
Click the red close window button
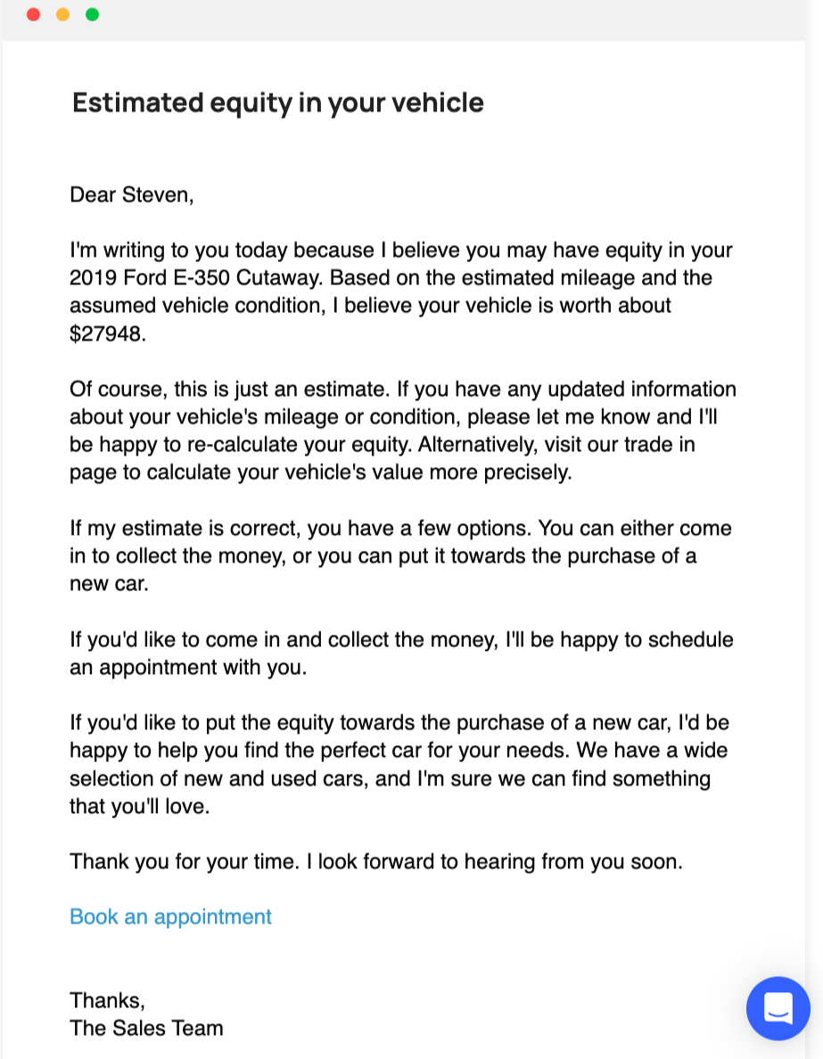34,14
